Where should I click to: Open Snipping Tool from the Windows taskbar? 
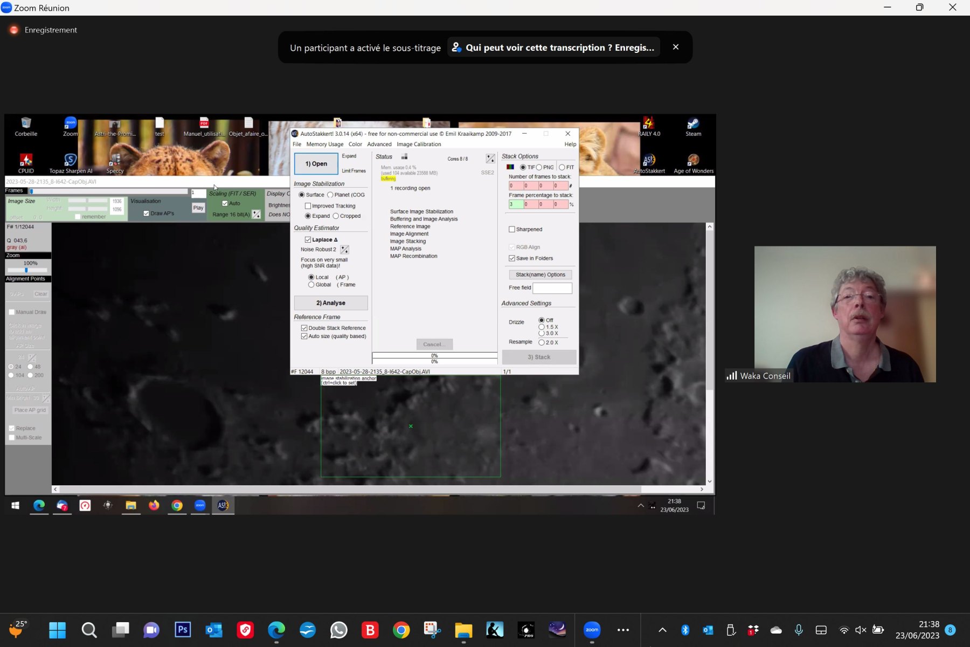pos(432,629)
